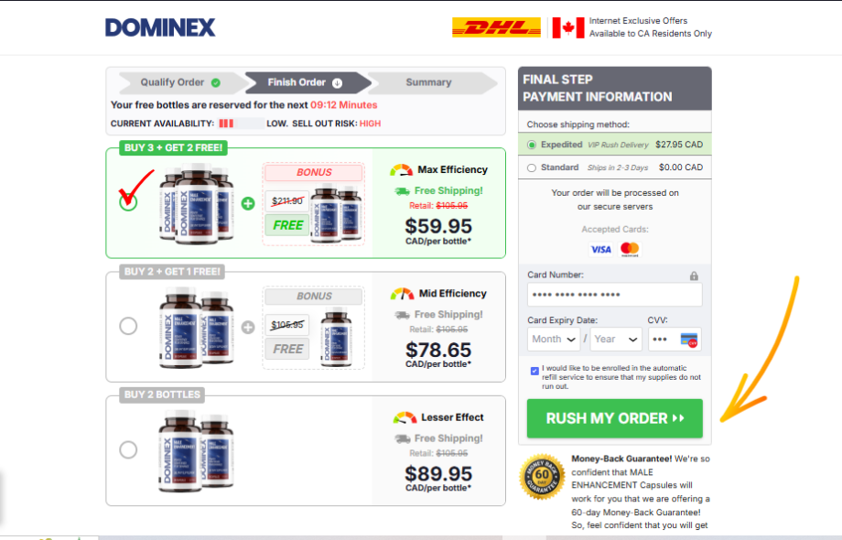Click the DOMINEX logo

tap(160, 27)
